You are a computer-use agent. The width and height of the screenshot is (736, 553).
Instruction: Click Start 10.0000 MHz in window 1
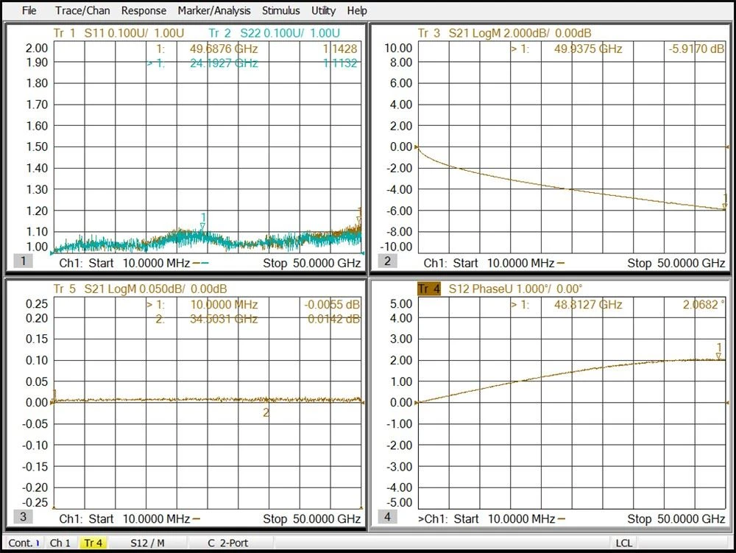point(139,263)
